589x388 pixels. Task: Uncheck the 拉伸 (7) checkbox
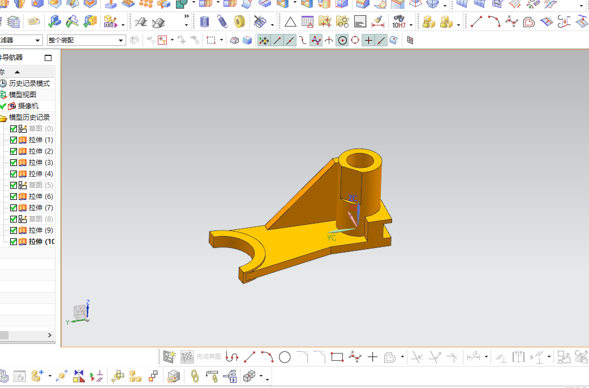point(14,207)
